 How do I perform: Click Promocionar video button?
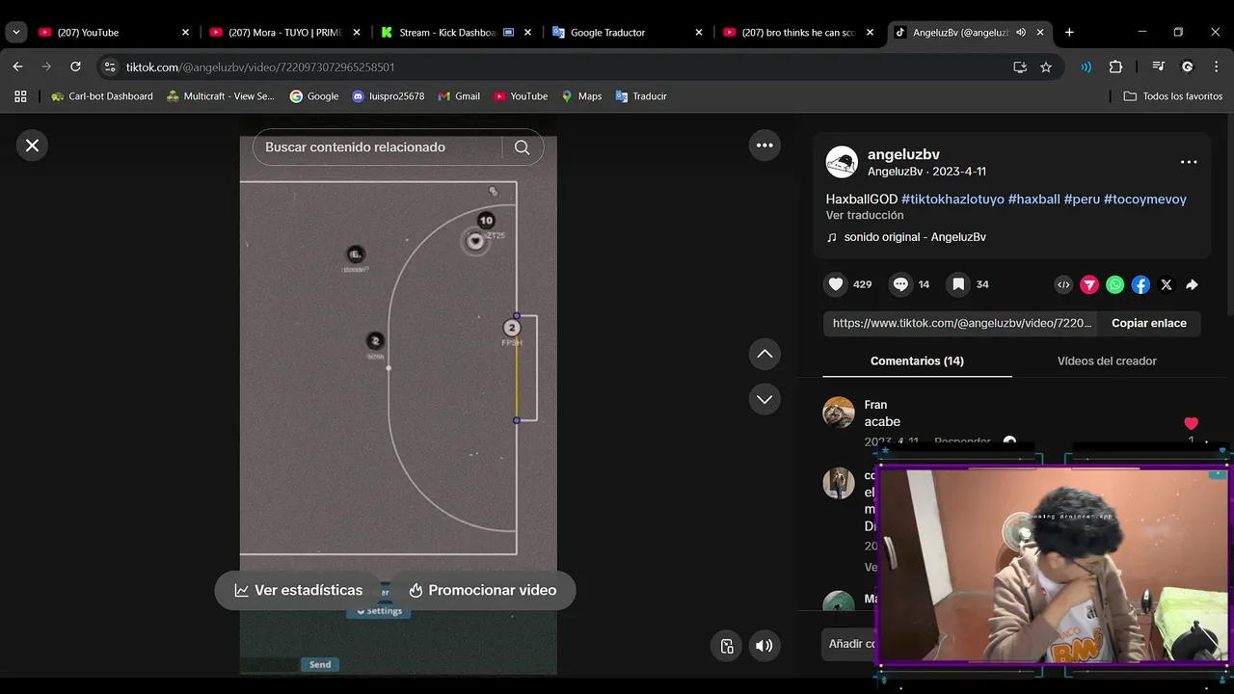pyautogui.click(x=482, y=590)
